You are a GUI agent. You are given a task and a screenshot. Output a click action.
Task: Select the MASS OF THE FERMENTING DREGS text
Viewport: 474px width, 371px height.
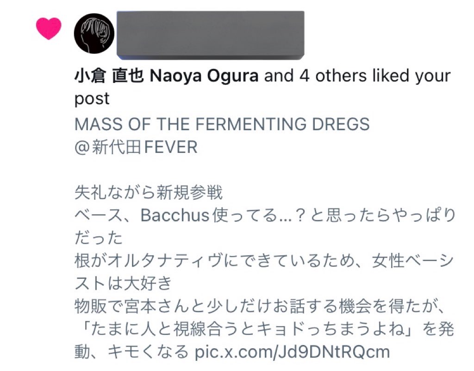[223, 124]
